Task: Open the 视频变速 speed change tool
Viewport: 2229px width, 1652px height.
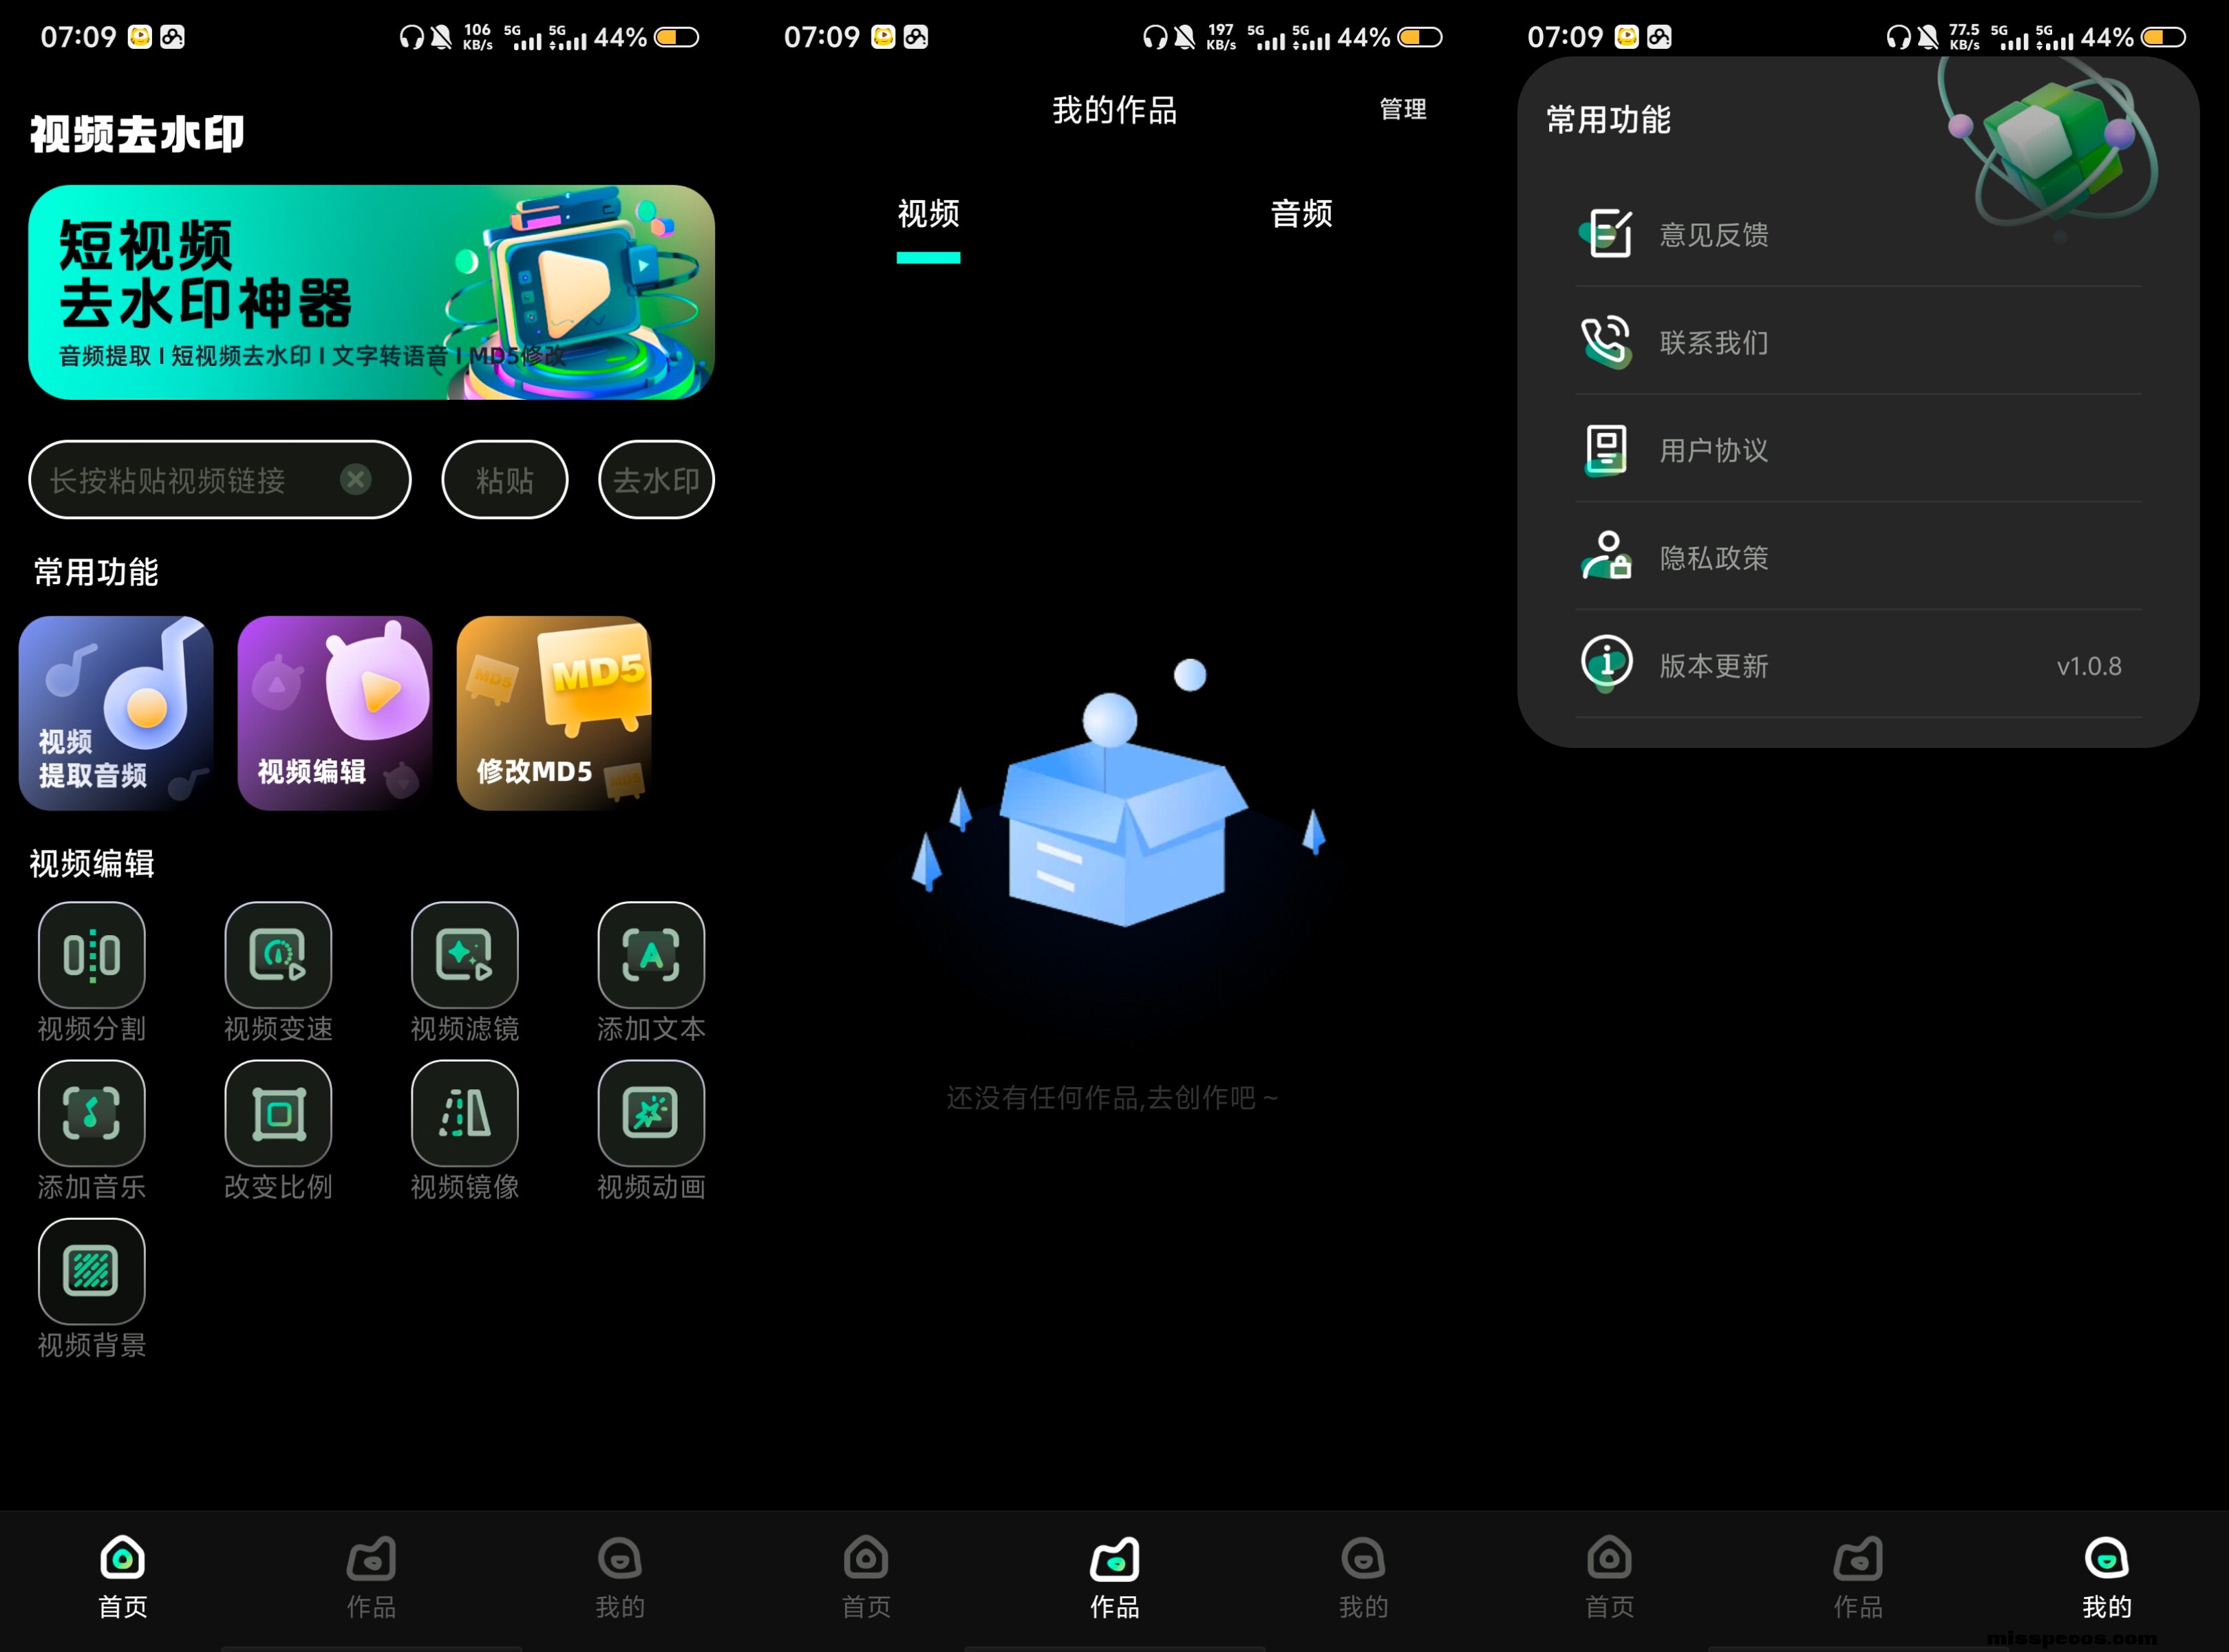Action: pyautogui.click(x=278, y=955)
